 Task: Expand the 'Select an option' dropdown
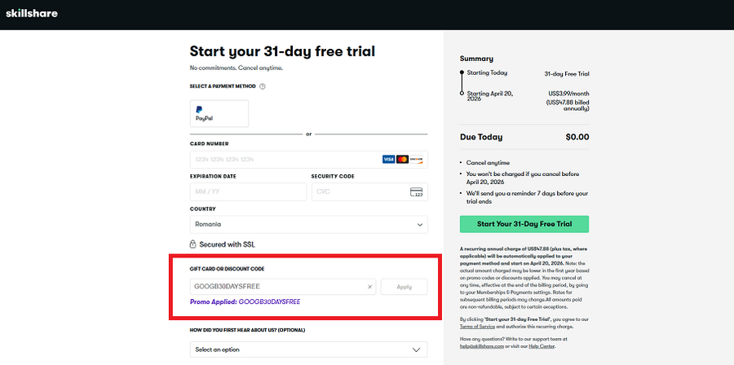pyautogui.click(x=308, y=350)
